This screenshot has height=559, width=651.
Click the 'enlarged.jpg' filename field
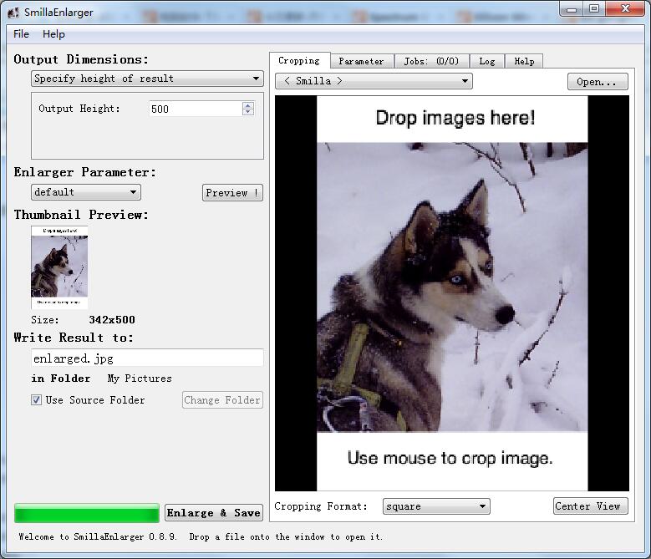coord(147,358)
